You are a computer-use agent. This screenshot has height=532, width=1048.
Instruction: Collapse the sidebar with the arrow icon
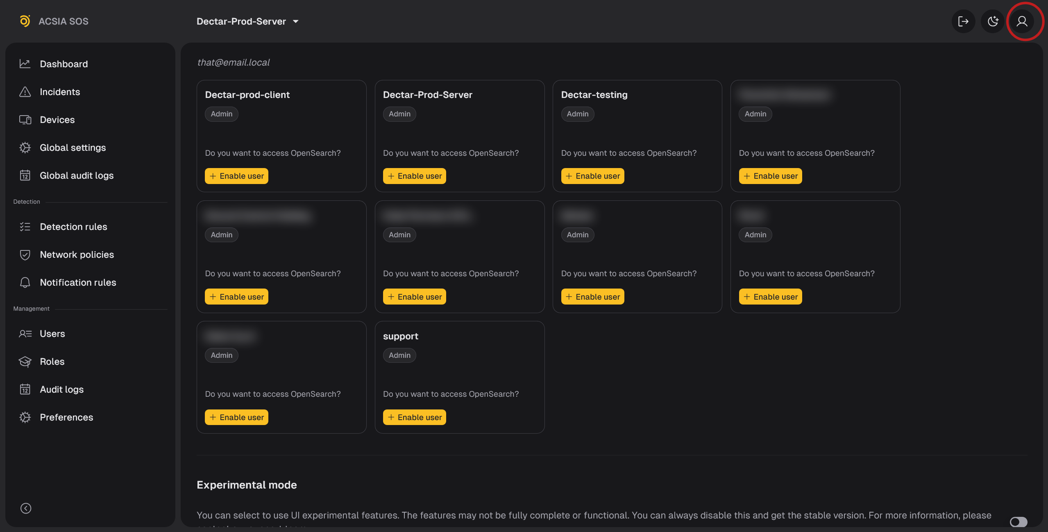pyautogui.click(x=26, y=508)
